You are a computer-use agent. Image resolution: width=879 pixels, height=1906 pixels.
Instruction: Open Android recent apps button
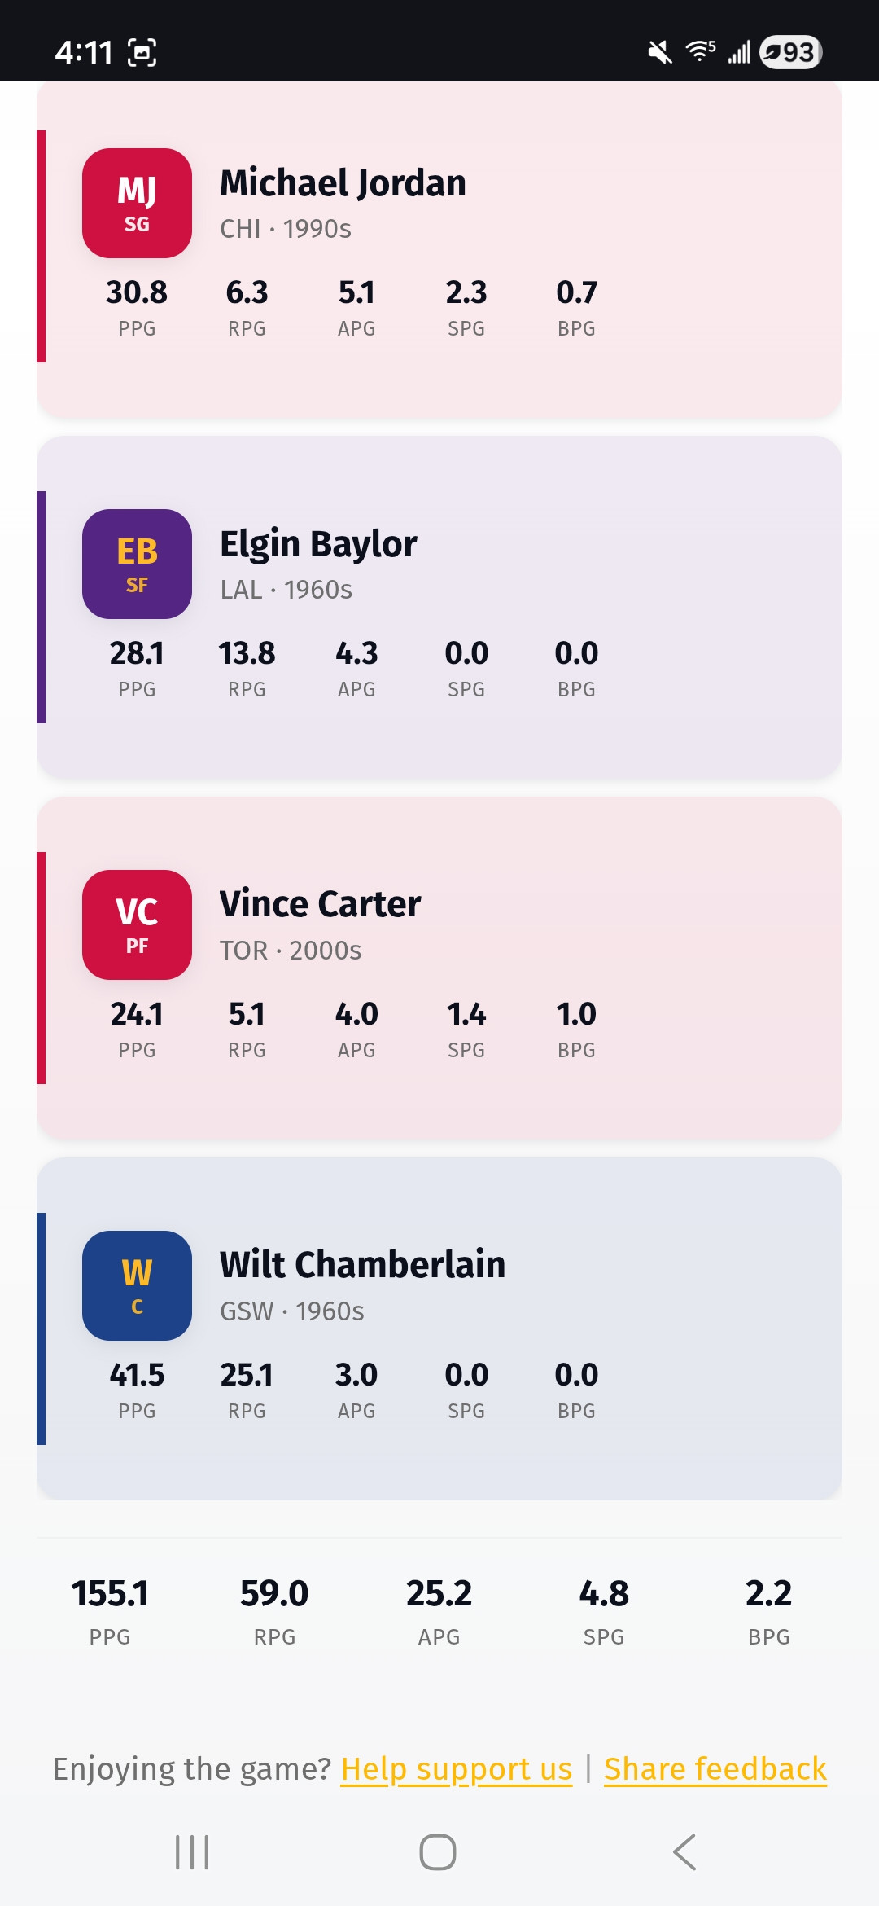click(x=193, y=1852)
